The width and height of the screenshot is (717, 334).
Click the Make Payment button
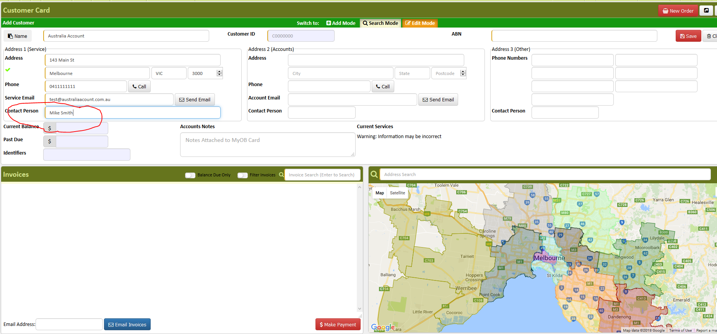[x=338, y=324]
